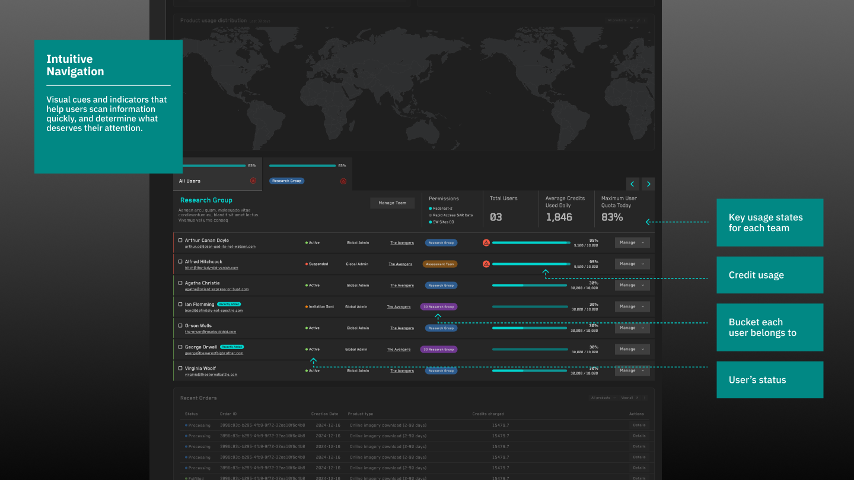Select the Research Group tab
854x480 pixels.
(308, 174)
